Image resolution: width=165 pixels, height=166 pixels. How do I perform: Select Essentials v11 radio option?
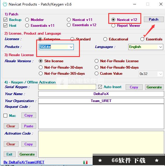(27, 25)
